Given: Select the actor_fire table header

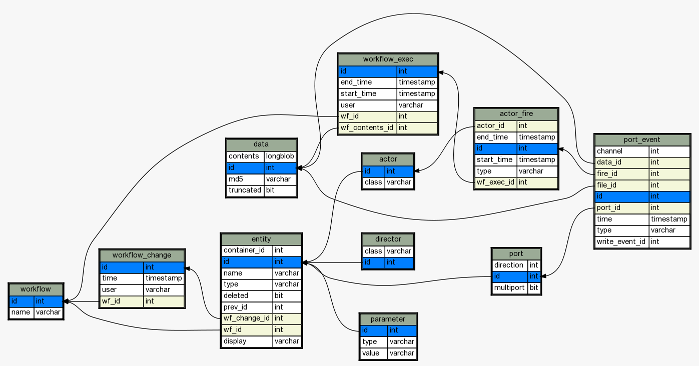Looking at the screenshot, I should pyautogui.click(x=516, y=114).
